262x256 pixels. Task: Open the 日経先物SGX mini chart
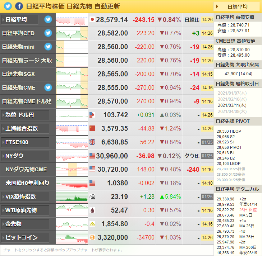tap(72, 74)
